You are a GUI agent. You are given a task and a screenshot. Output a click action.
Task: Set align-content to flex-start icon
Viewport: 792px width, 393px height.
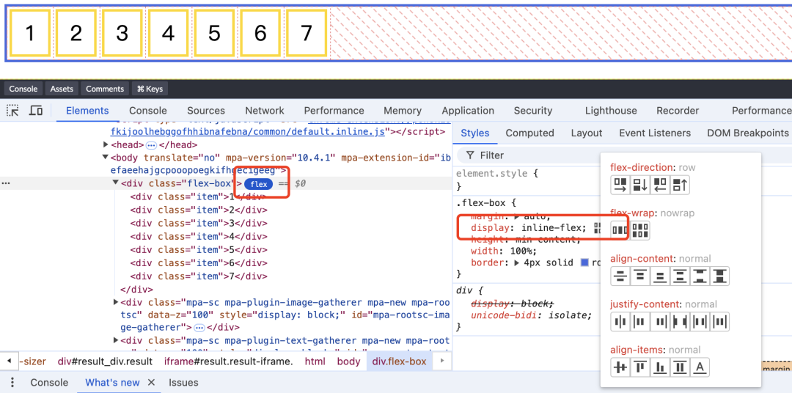pos(640,276)
